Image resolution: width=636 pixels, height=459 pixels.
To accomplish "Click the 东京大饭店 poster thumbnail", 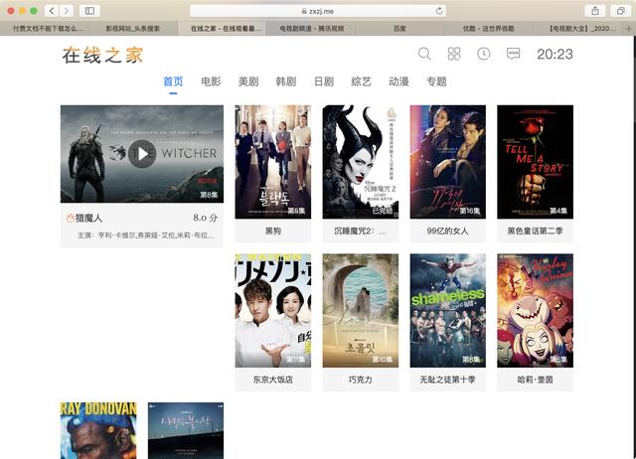I will click(x=273, y=311).
